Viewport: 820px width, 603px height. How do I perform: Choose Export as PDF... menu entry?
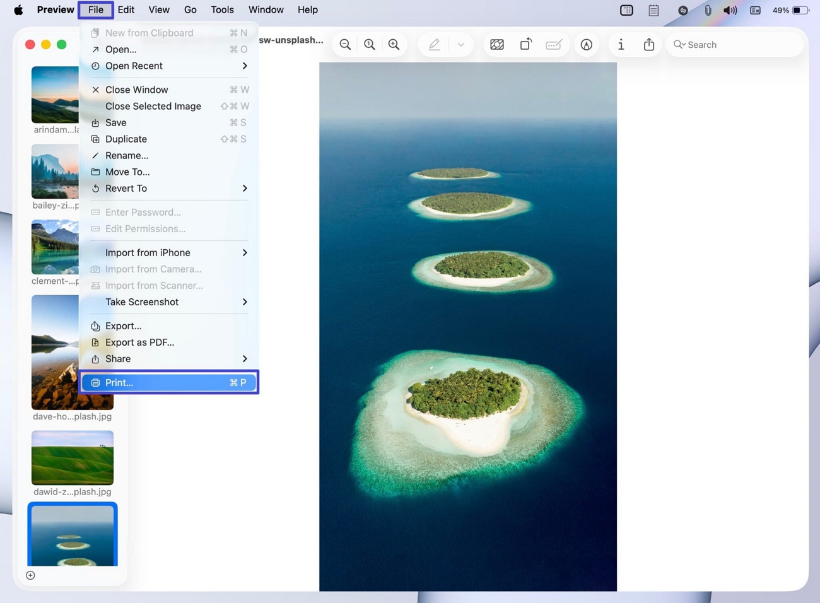coord(169,342)
